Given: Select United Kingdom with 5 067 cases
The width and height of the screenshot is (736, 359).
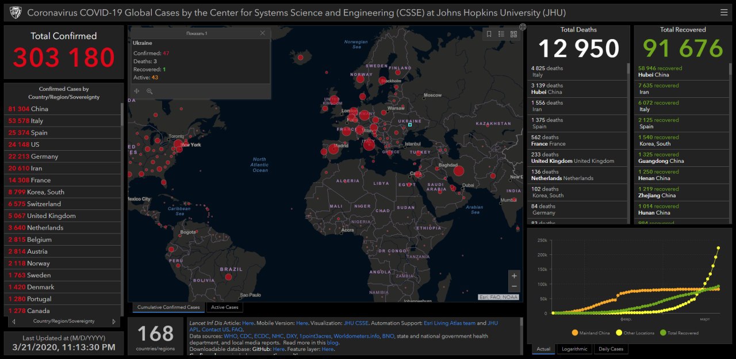Looking at the screenshot, I should (63, 216).
